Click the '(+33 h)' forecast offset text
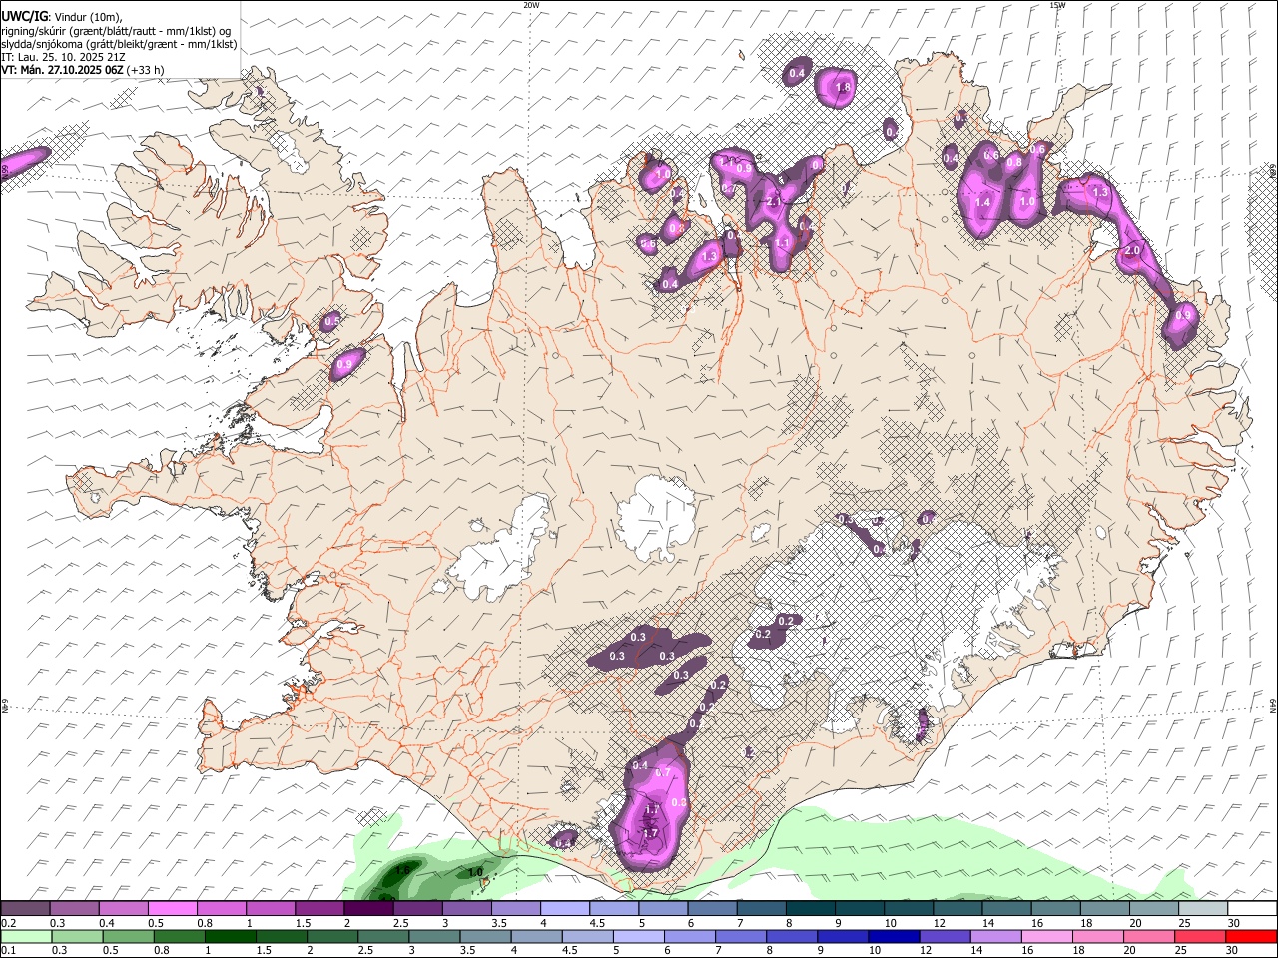 click(145, 71)
